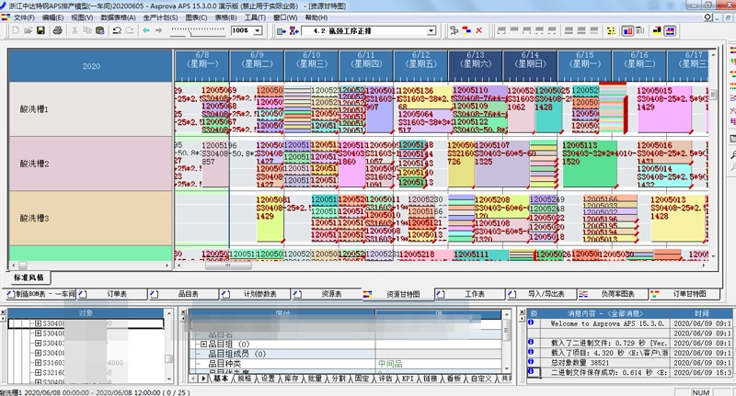Click the Save disk icon in toolbar
The width and height of the screenshot is (736, 396).
[x=41, y=31]
